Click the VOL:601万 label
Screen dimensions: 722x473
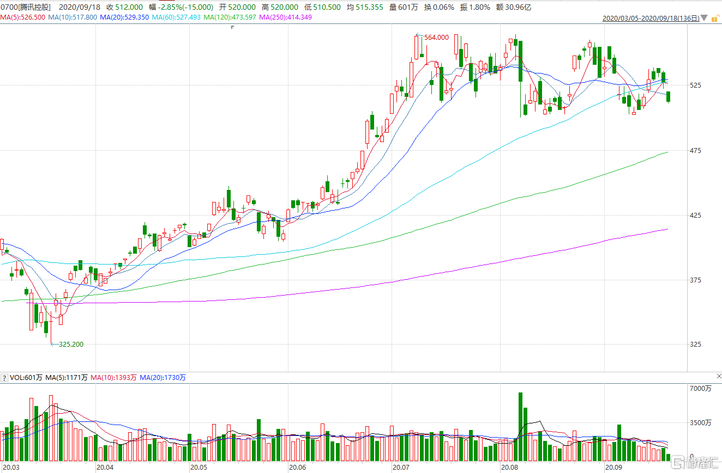(26, 377)
